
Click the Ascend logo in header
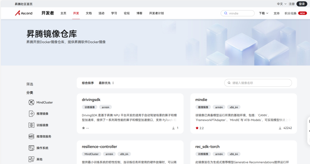[24, 13]
